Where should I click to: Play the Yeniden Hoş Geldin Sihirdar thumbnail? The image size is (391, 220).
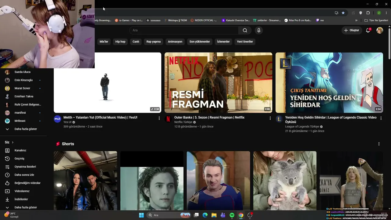[x=329, y=83]
